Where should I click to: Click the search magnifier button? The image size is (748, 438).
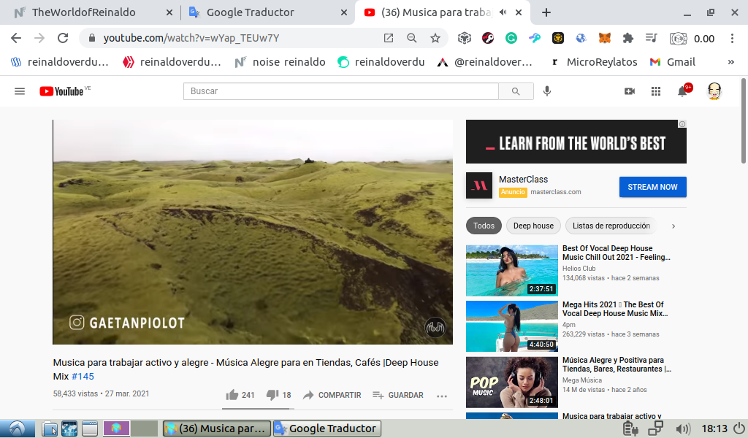click(516, 91)
